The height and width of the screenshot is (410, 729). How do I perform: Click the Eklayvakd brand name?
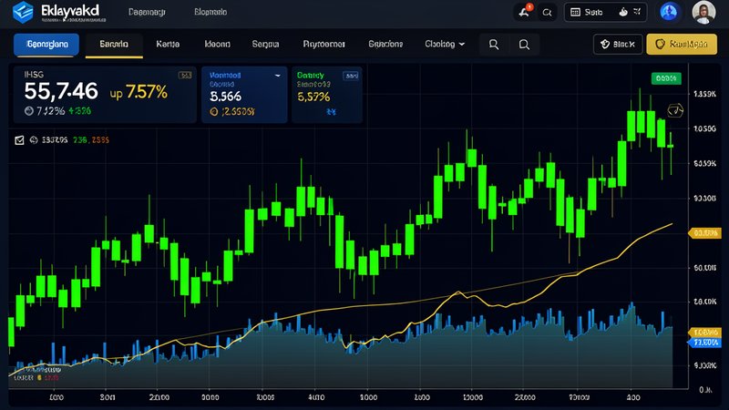[x=70, y=11]
